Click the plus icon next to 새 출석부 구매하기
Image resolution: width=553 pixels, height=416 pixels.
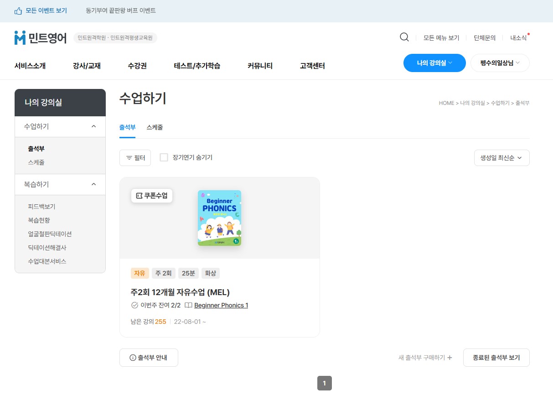point(450,358)
